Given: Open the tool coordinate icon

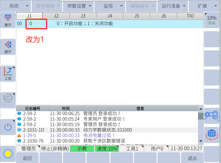Looking at the screenshot, I should 8,73.
